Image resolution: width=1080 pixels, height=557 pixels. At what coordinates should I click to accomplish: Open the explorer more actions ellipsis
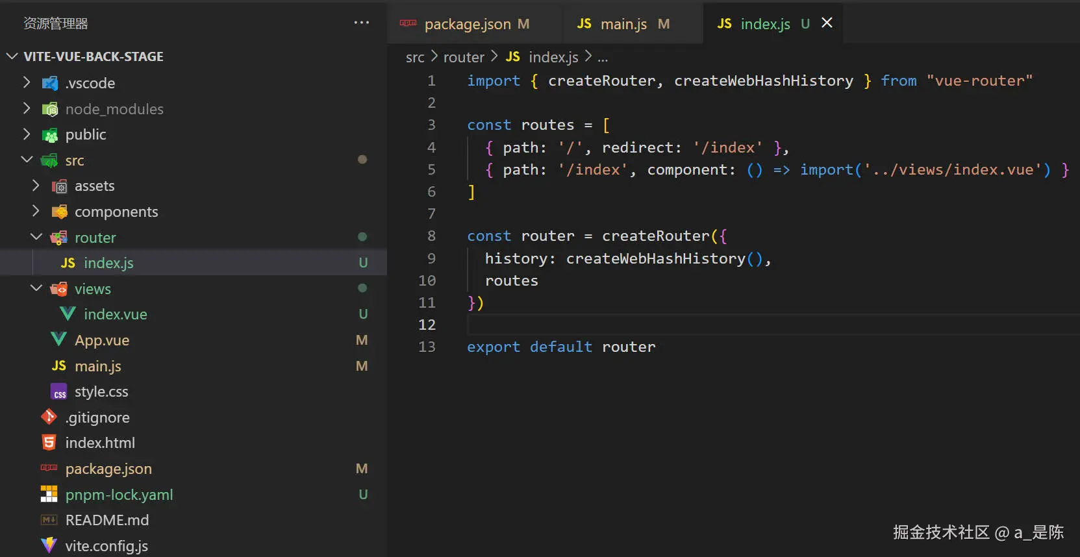[x=362, y=23]
